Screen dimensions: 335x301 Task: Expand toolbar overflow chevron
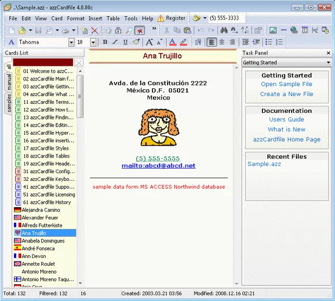click(x=154, y=28)
